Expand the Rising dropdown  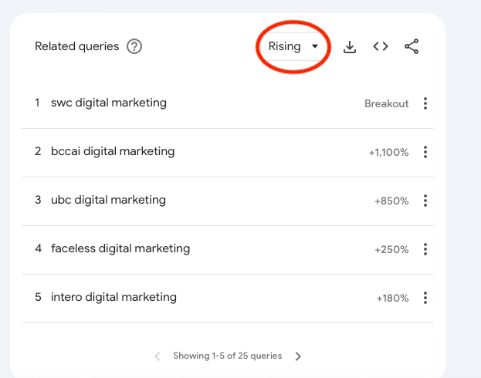(x=293, y=46)
